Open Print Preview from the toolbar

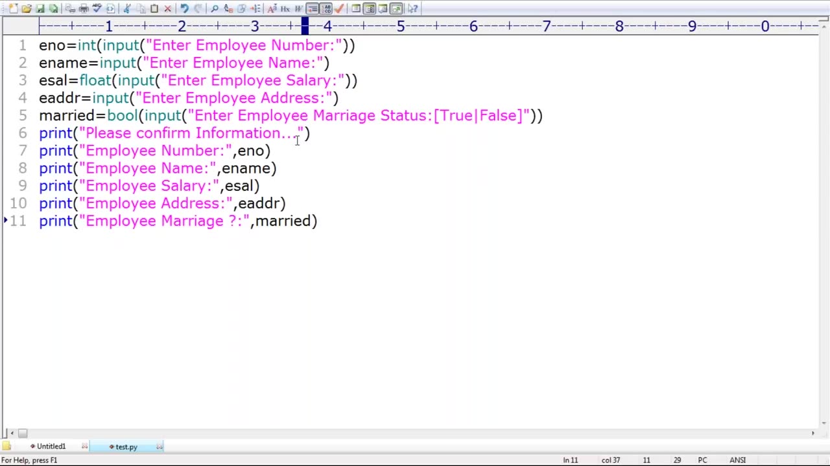(x=70, y=8)
